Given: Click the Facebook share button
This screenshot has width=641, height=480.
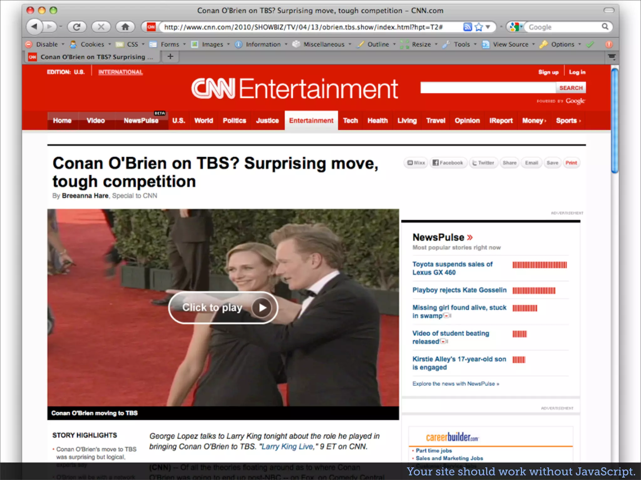Looking at the screenshot, I should [448, 163].
